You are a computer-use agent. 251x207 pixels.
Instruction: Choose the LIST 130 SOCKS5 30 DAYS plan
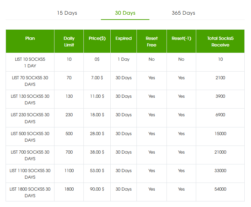(30, 99)
